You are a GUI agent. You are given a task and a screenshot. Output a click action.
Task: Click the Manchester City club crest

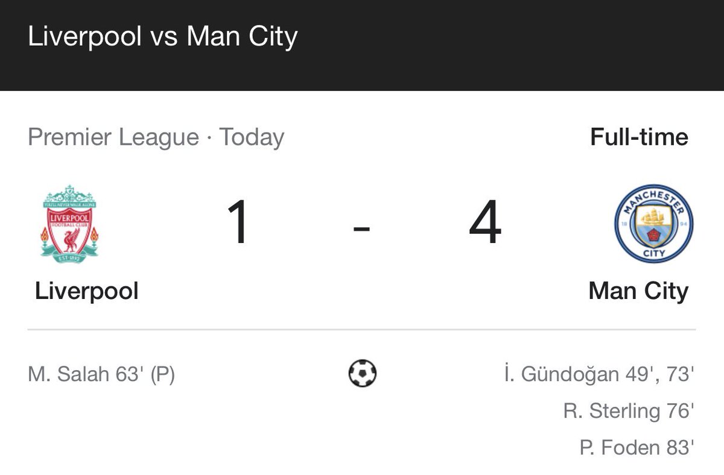point(653,223)
